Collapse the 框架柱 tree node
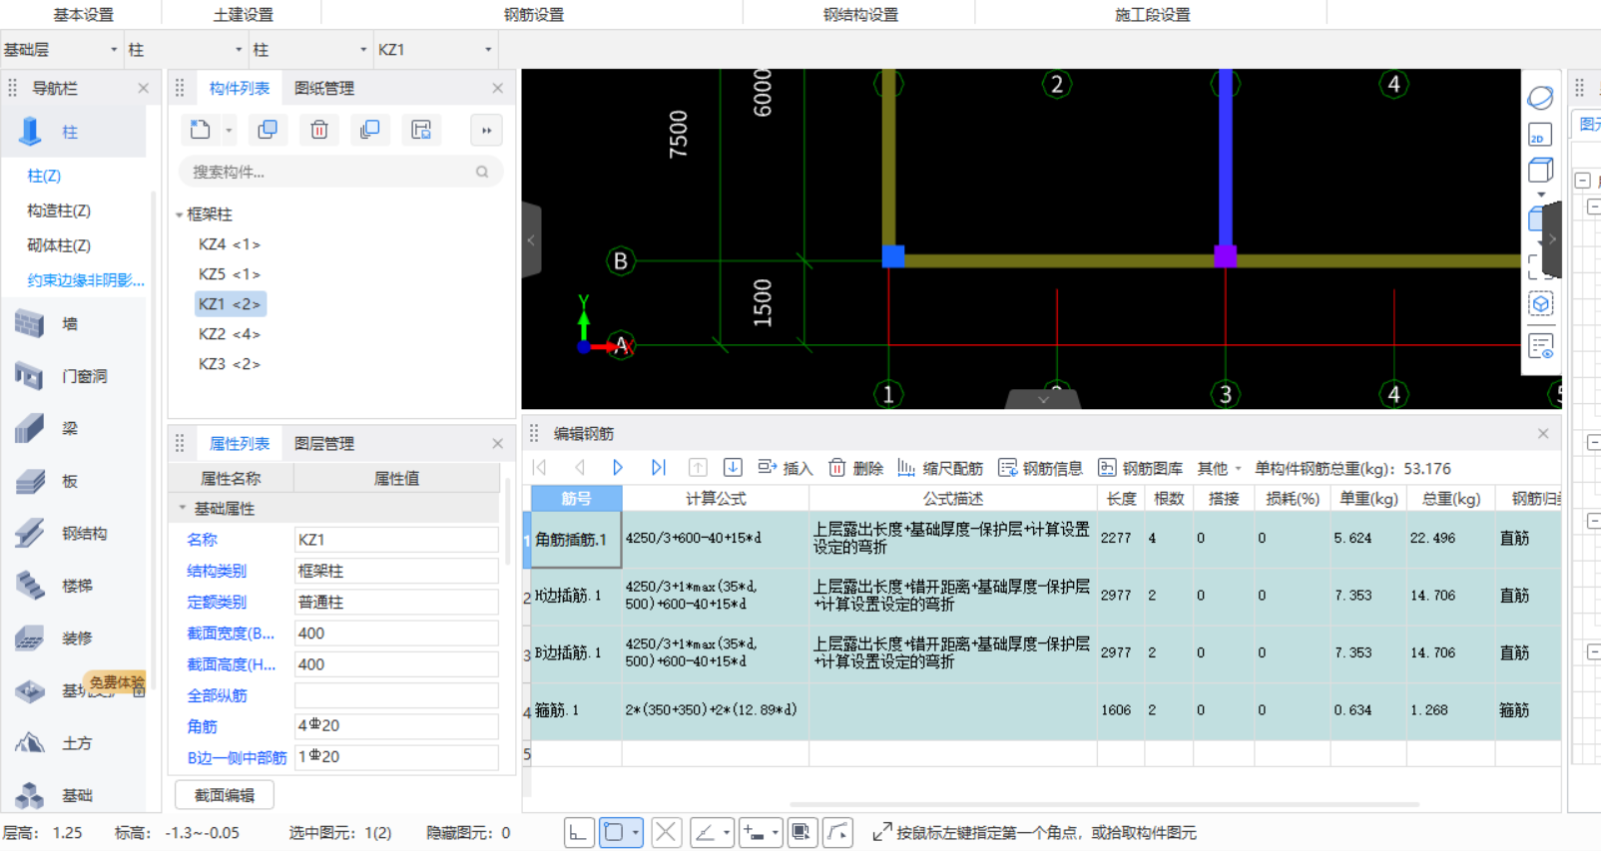Viewport: 1601px width, 851px height. point(180,214)
